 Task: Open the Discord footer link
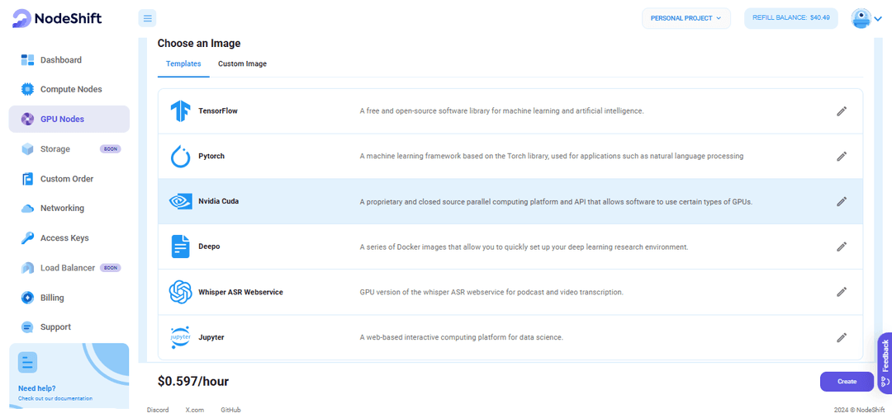[158, 410]
